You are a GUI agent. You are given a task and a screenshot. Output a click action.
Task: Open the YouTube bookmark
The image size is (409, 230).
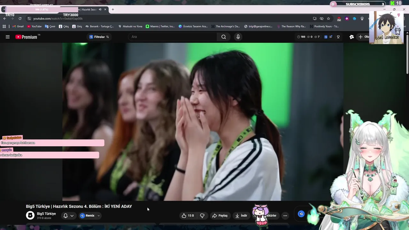coord(34,27)
